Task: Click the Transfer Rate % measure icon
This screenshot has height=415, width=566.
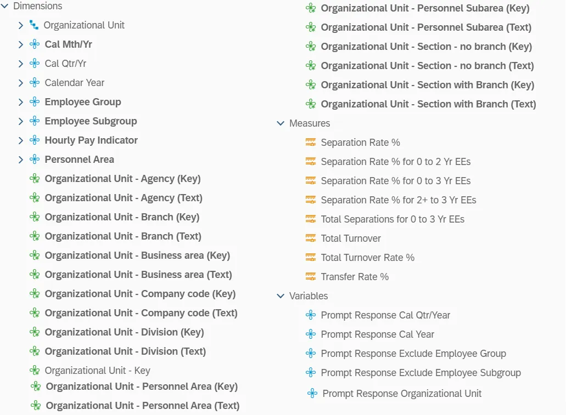Action: click(x=311, y=277)
